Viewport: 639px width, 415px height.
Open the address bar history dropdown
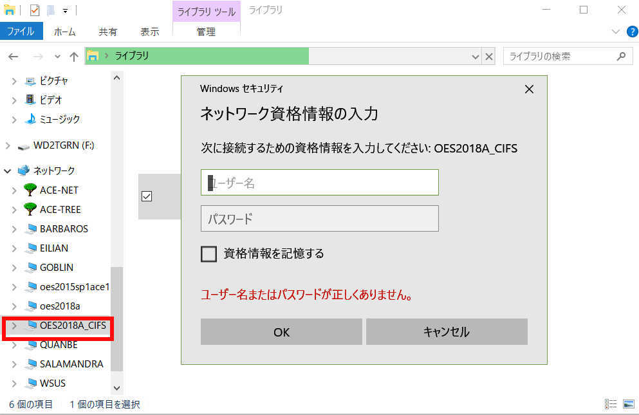pos(475,57)
